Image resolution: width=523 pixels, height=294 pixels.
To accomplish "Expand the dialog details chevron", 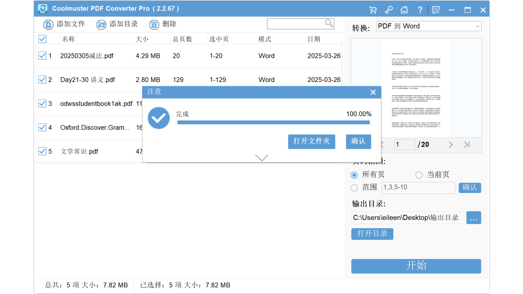I will pyautogui.click(x=261, y=158).
